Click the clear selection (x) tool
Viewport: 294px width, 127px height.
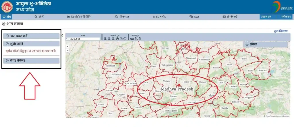121,39
